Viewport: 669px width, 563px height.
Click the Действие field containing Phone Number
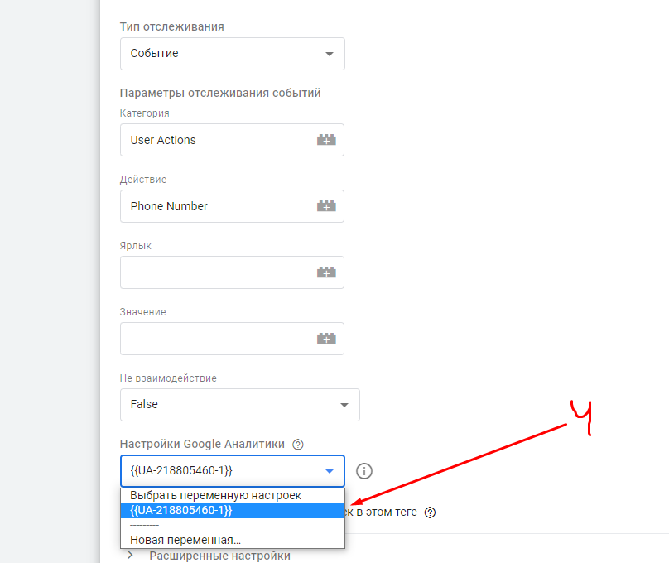(214, 207)
